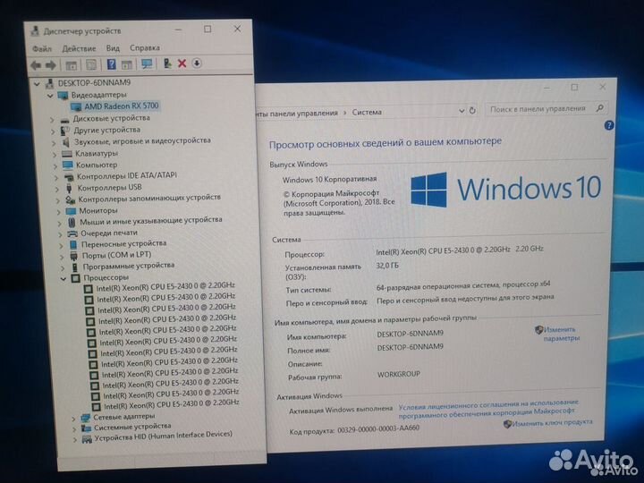
Task: Click the 32,0 ГБ installed memory value
Action: click(x=387, y=266)
